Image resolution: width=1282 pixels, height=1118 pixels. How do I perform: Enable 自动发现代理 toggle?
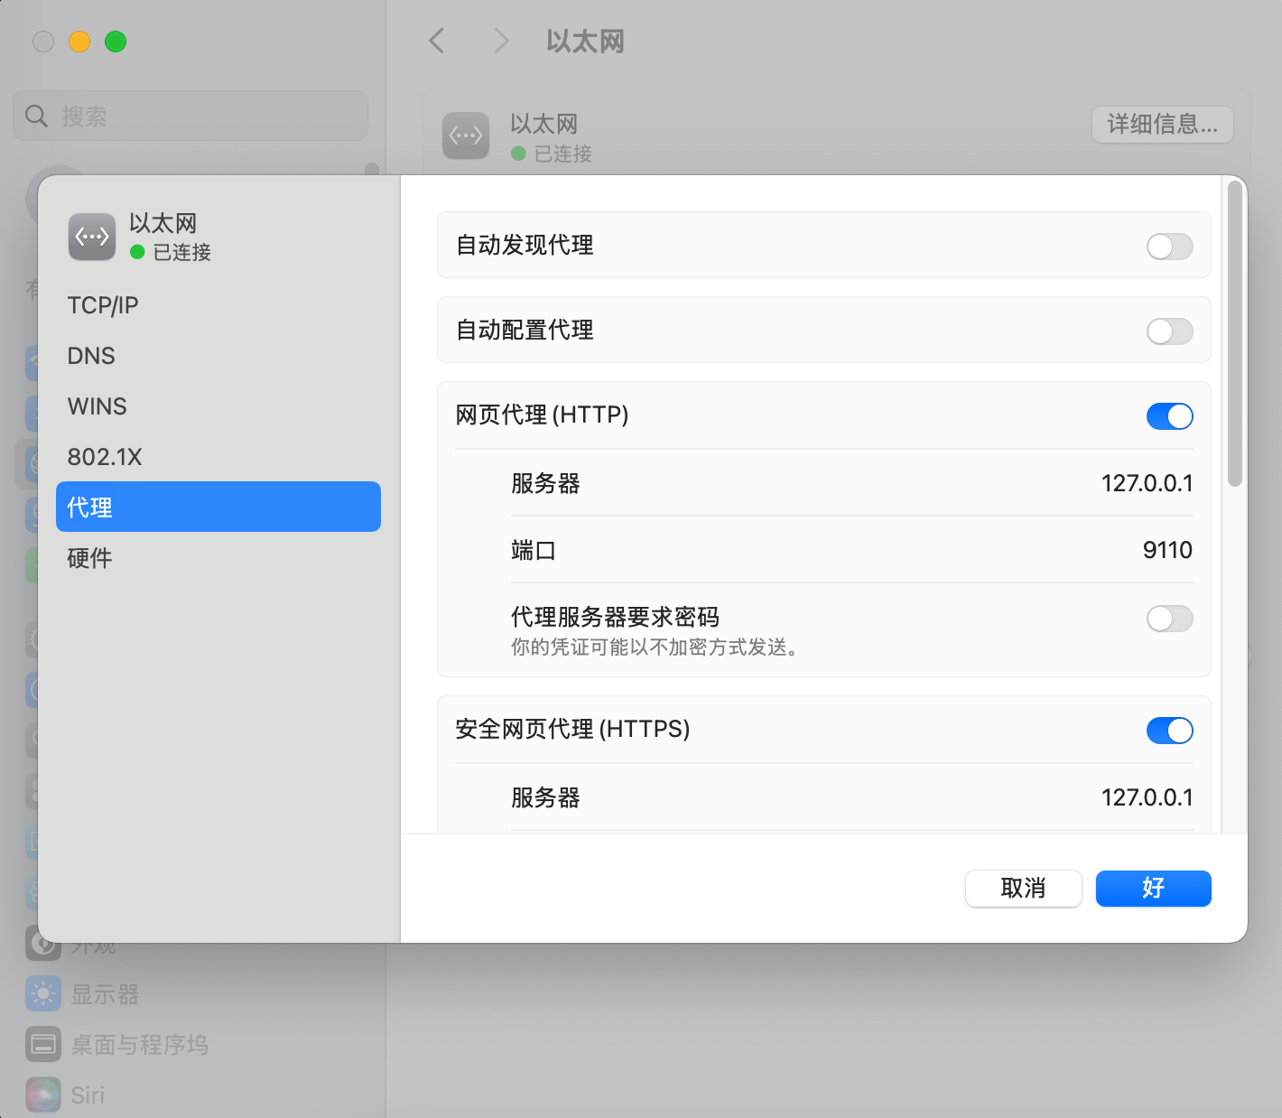click(x=1170, y=246)
